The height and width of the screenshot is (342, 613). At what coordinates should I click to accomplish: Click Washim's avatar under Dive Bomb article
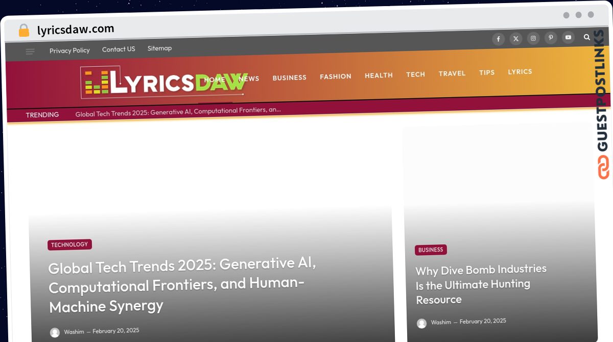tap(421, 323)
